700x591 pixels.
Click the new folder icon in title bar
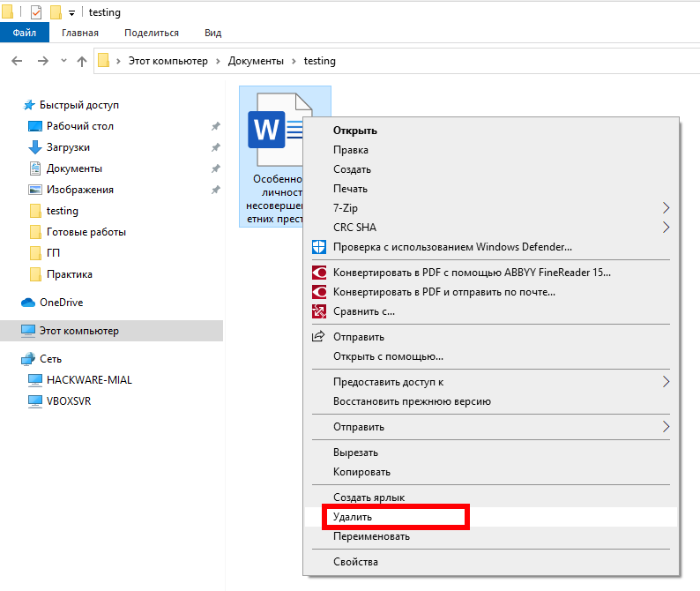click(x=56, y=12)
